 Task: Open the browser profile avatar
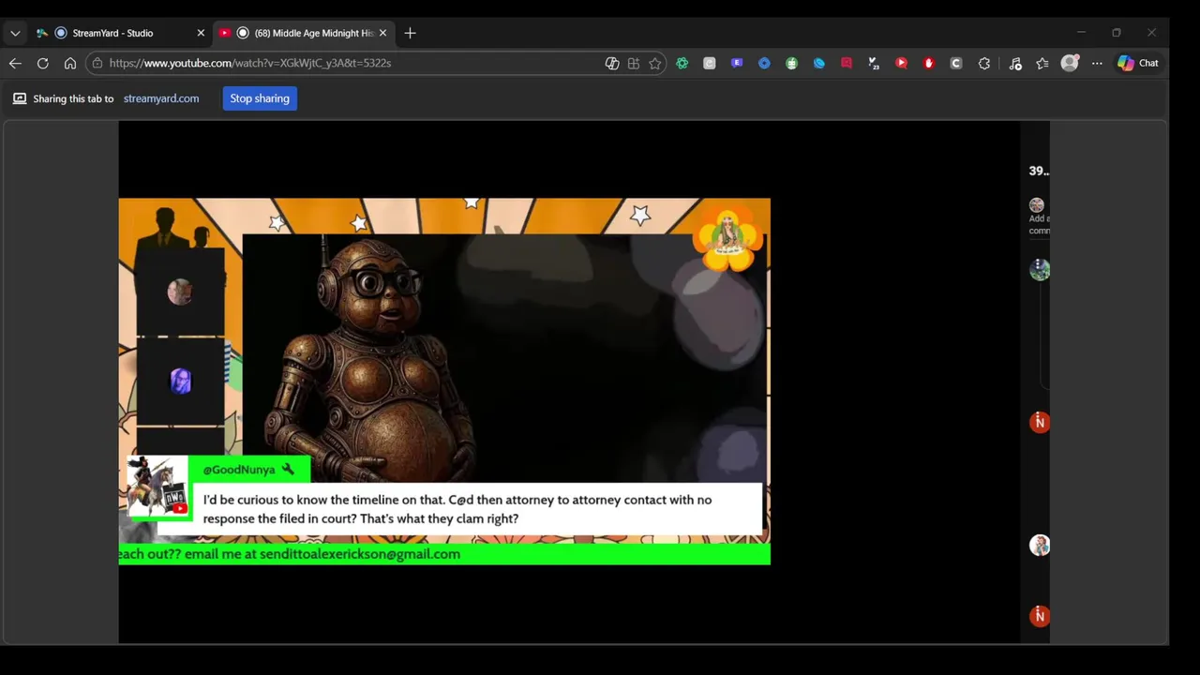[x=1070, y=63]
